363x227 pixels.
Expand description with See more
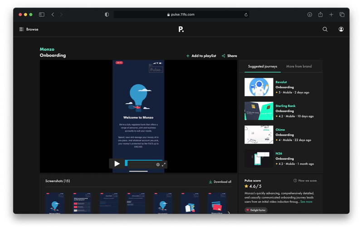tap(306, 202)
